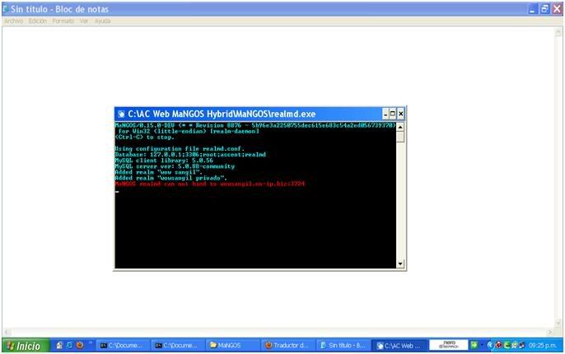Minimize the Bloc de notas window
This screenshot has height=354, width=565.
(x=533, y=9)
